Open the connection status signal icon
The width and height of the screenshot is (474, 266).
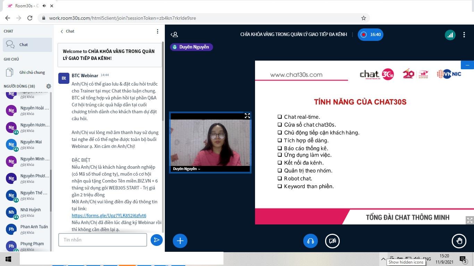click(450, 35)
